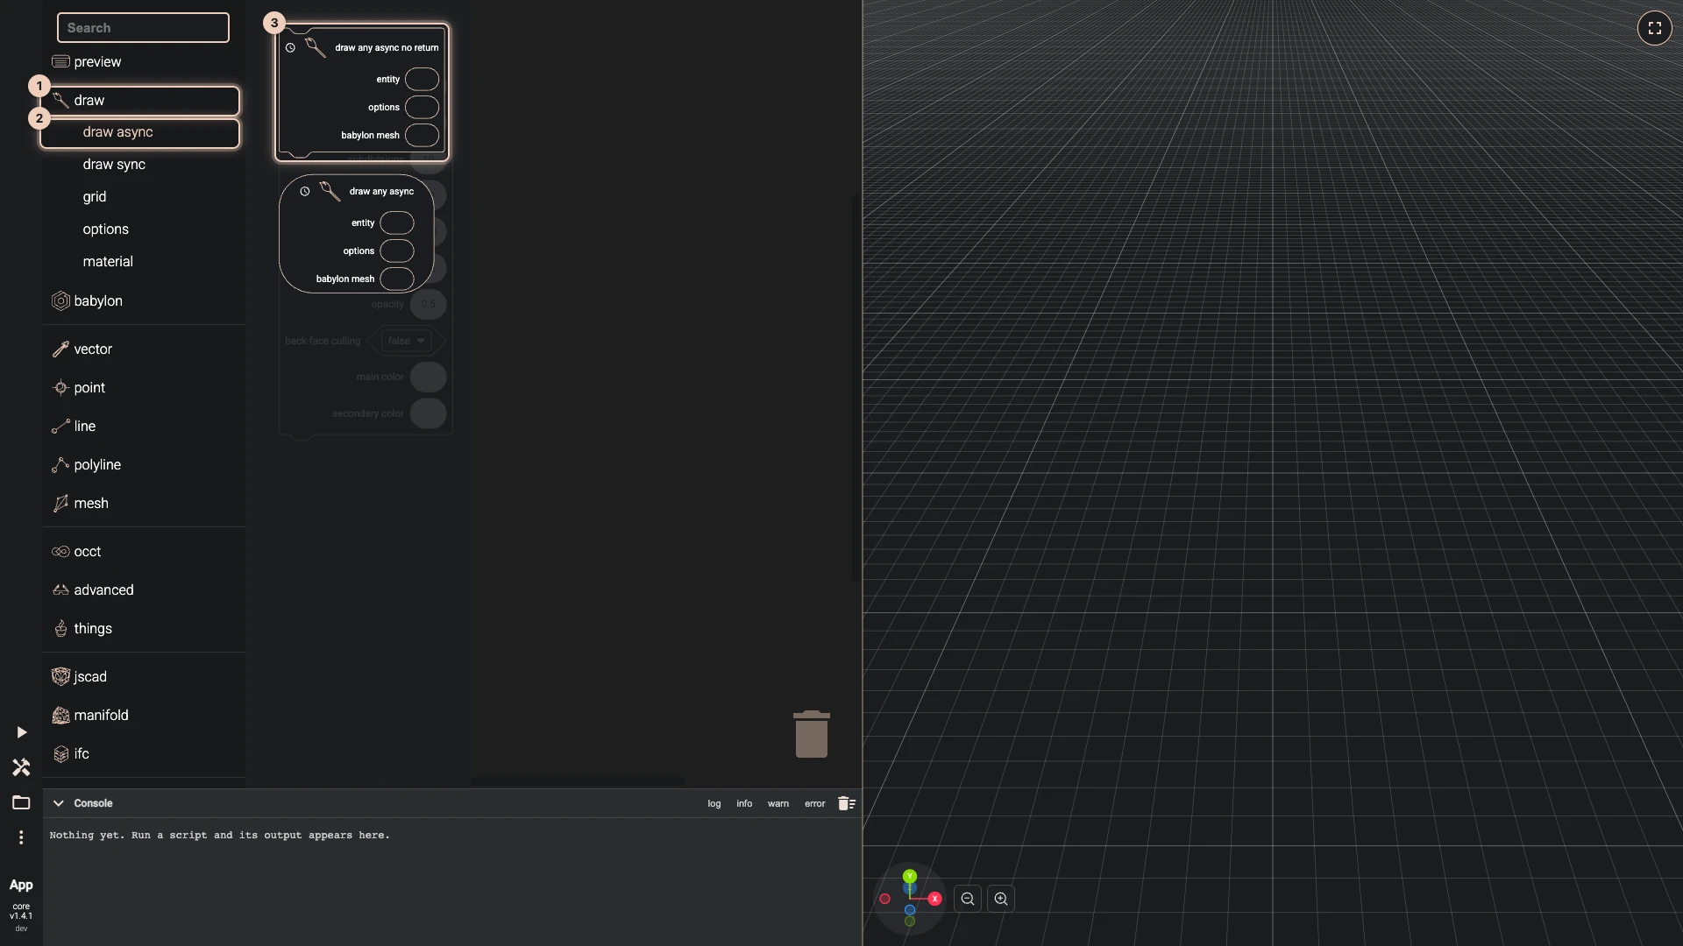Open the things category

click(144, 629)
